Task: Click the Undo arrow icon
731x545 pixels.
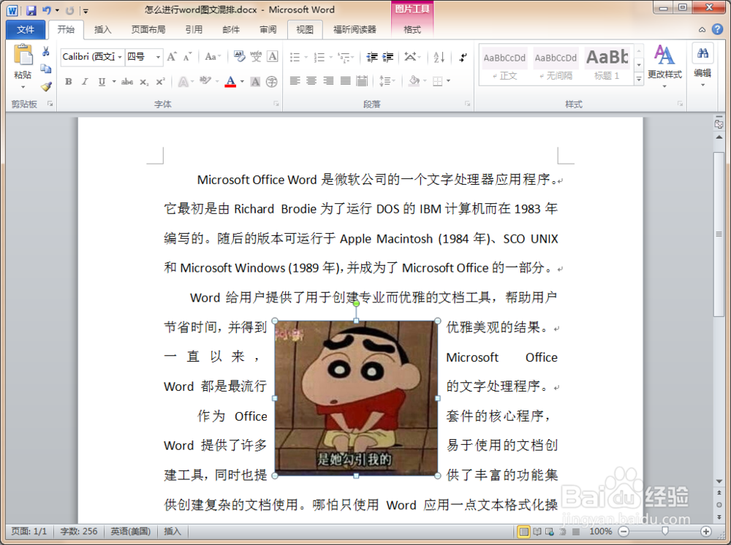Action: (x=47, y=9)
